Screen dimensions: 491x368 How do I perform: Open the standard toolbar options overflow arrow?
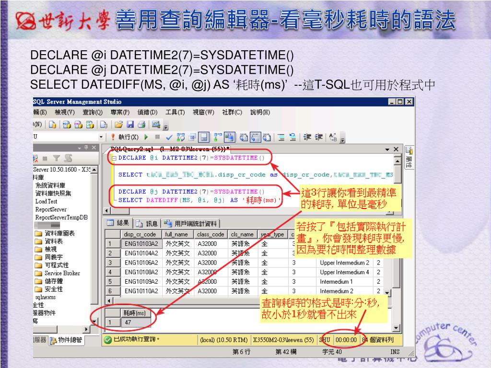click(x=166, y=127)
